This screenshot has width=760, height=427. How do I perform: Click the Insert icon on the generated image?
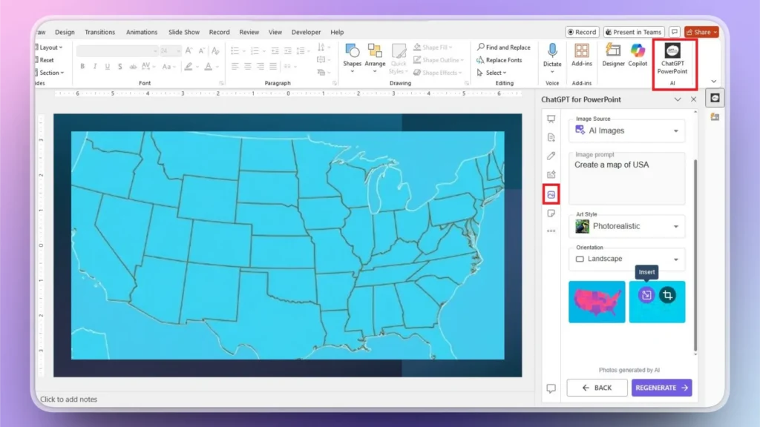pyautogui.click(x=646, y=295)
